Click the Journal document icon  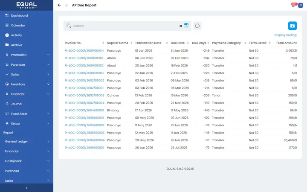[x=7, y=104]
